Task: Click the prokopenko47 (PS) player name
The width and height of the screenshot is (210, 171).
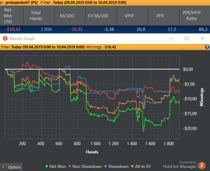Action: [21, 2]
